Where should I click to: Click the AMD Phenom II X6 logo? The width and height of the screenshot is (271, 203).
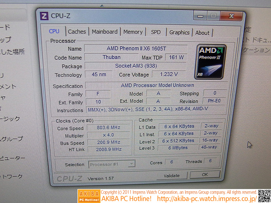tap(212, 62)
